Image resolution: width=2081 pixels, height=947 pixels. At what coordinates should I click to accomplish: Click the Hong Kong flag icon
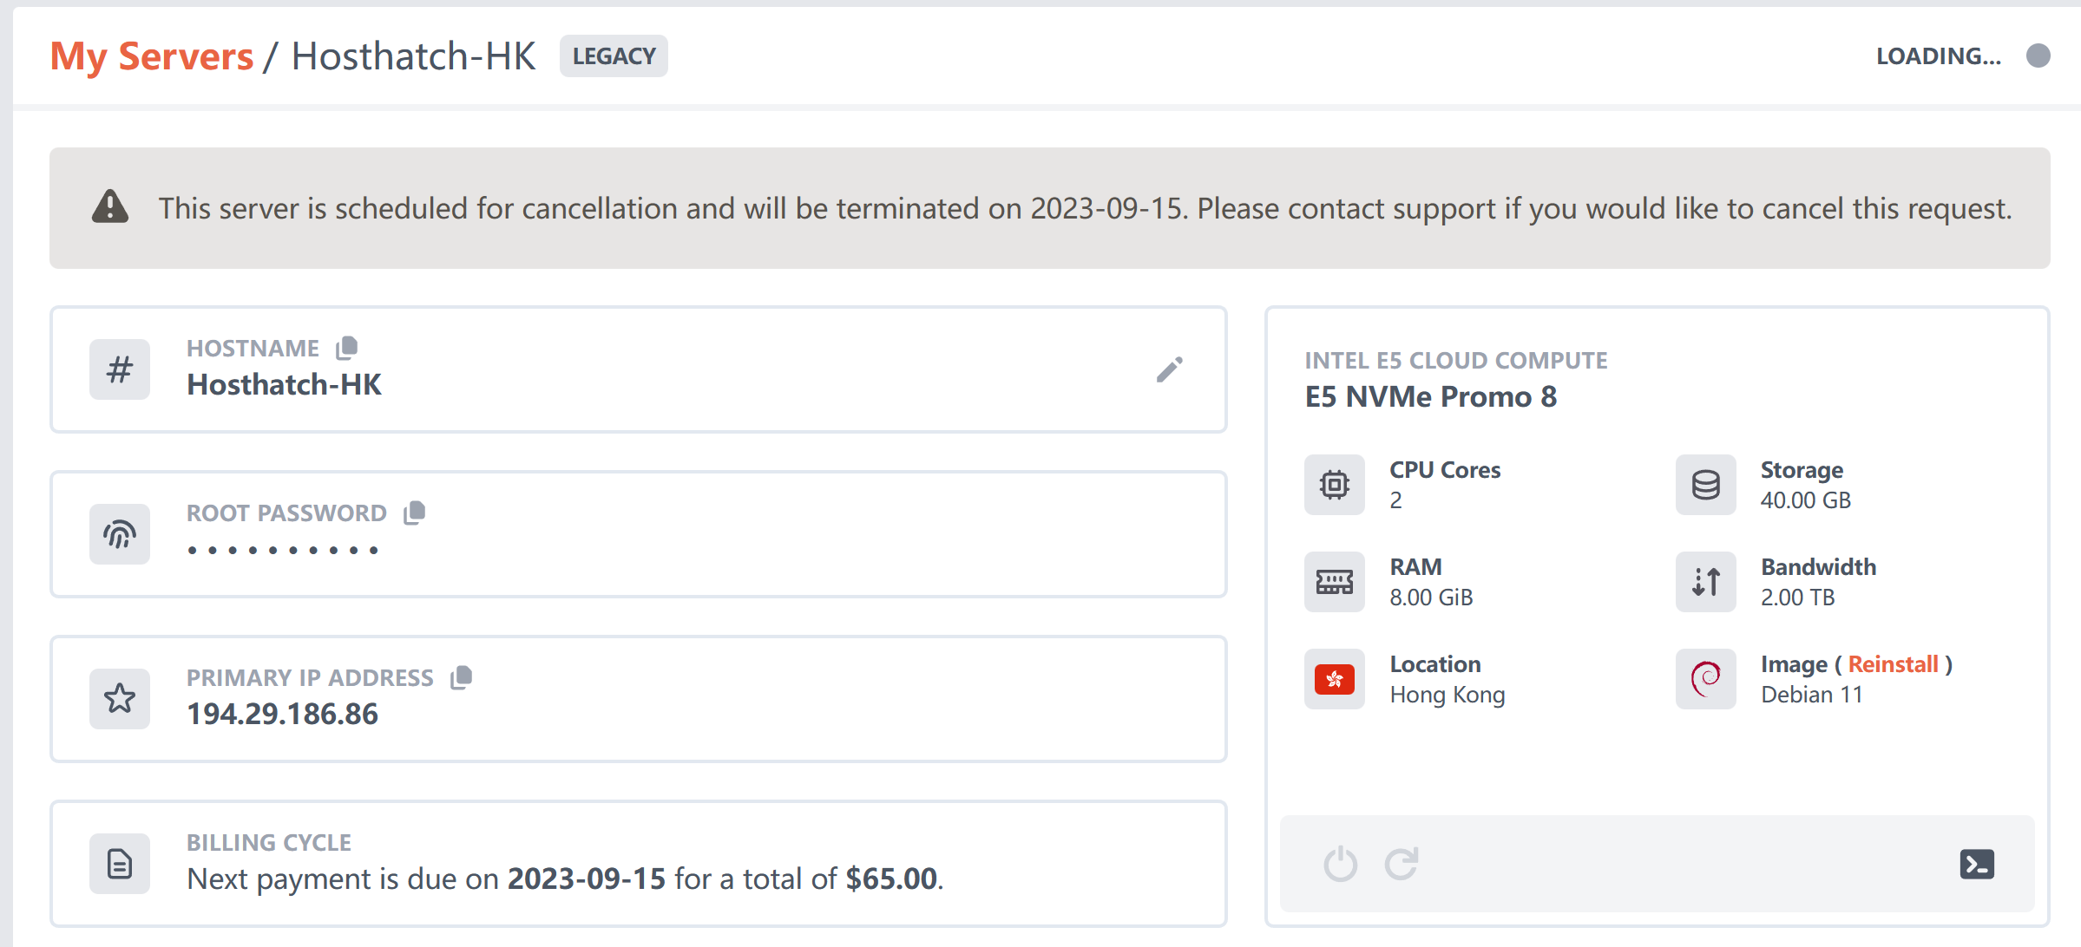pyautogui.click(x=1335, y=679)
